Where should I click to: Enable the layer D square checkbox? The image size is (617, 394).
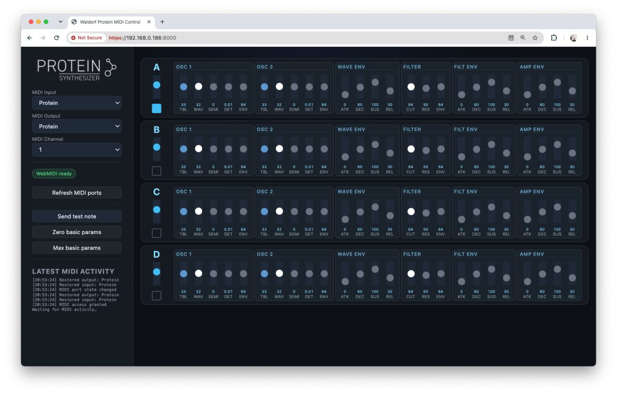click(157, 296)
